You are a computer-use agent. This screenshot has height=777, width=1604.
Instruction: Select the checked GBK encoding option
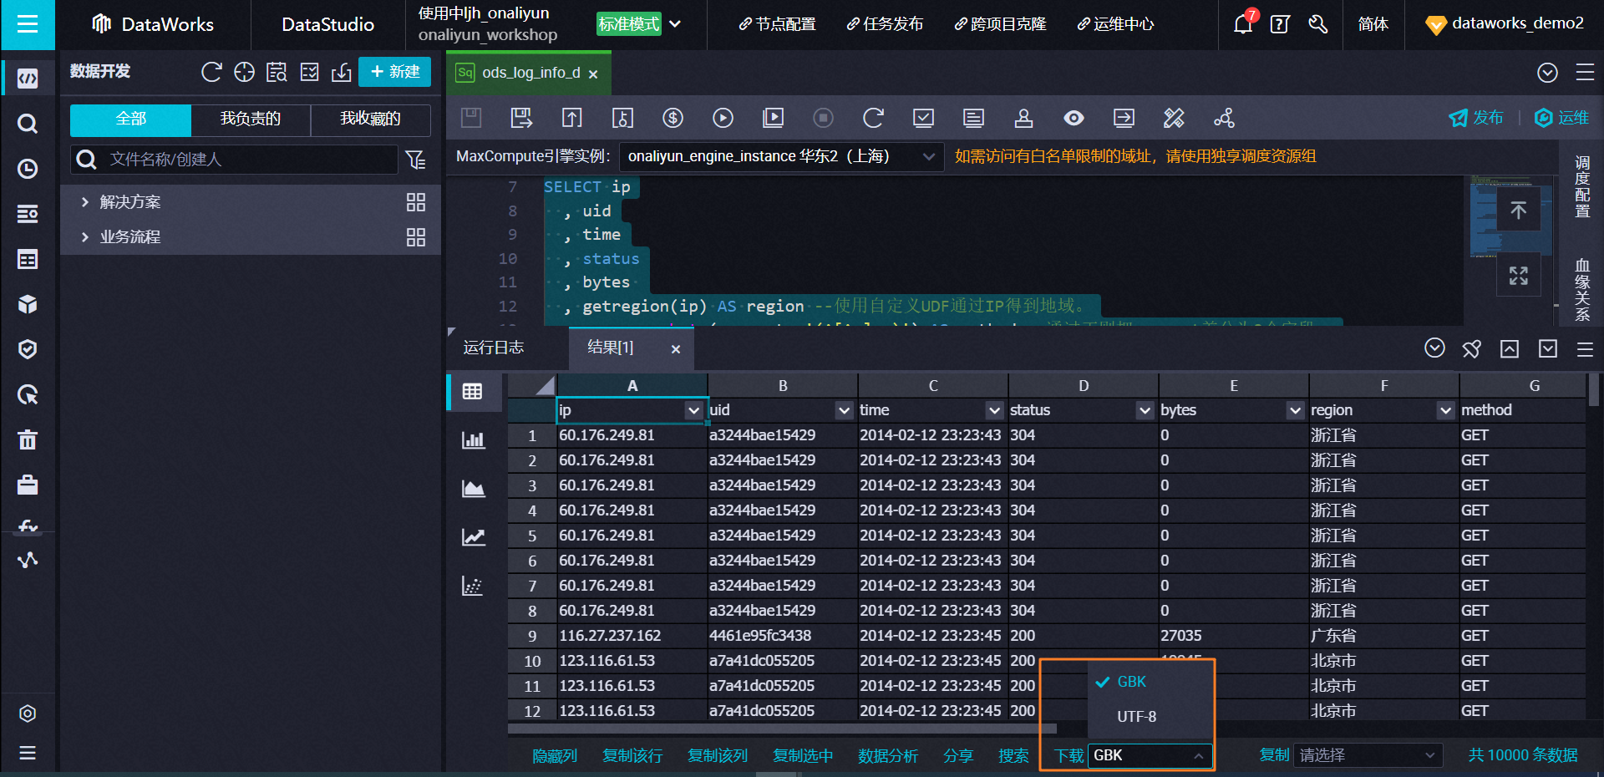[x=1131, y=682]
